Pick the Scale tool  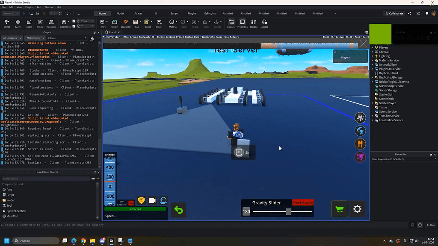tap(29, 23)
